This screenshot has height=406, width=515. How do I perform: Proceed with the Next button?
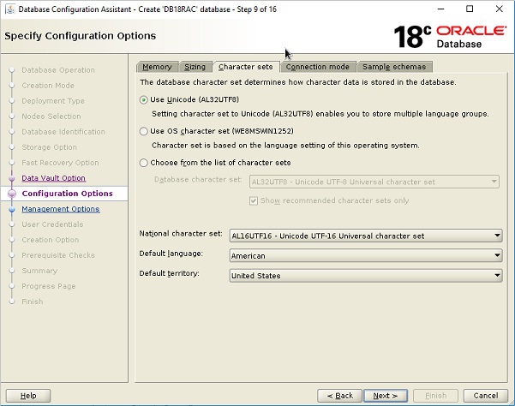(386, 396)
